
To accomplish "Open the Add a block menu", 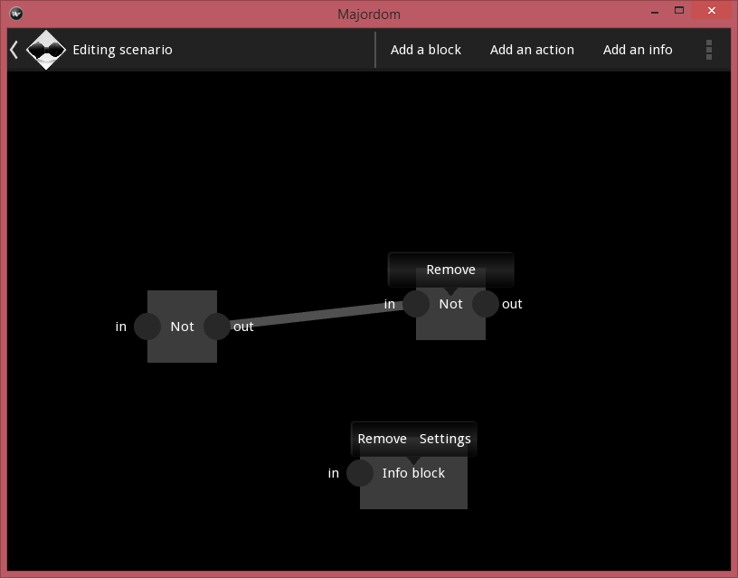I will pyautogui.click(x=426, y=50).
